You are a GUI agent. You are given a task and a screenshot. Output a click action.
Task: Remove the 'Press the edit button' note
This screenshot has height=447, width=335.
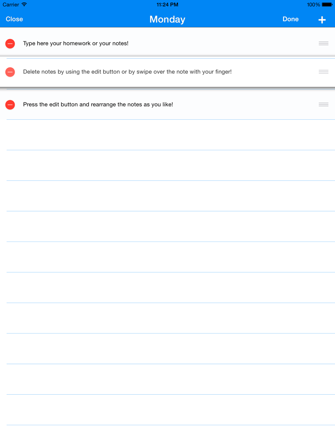[10, 105]
